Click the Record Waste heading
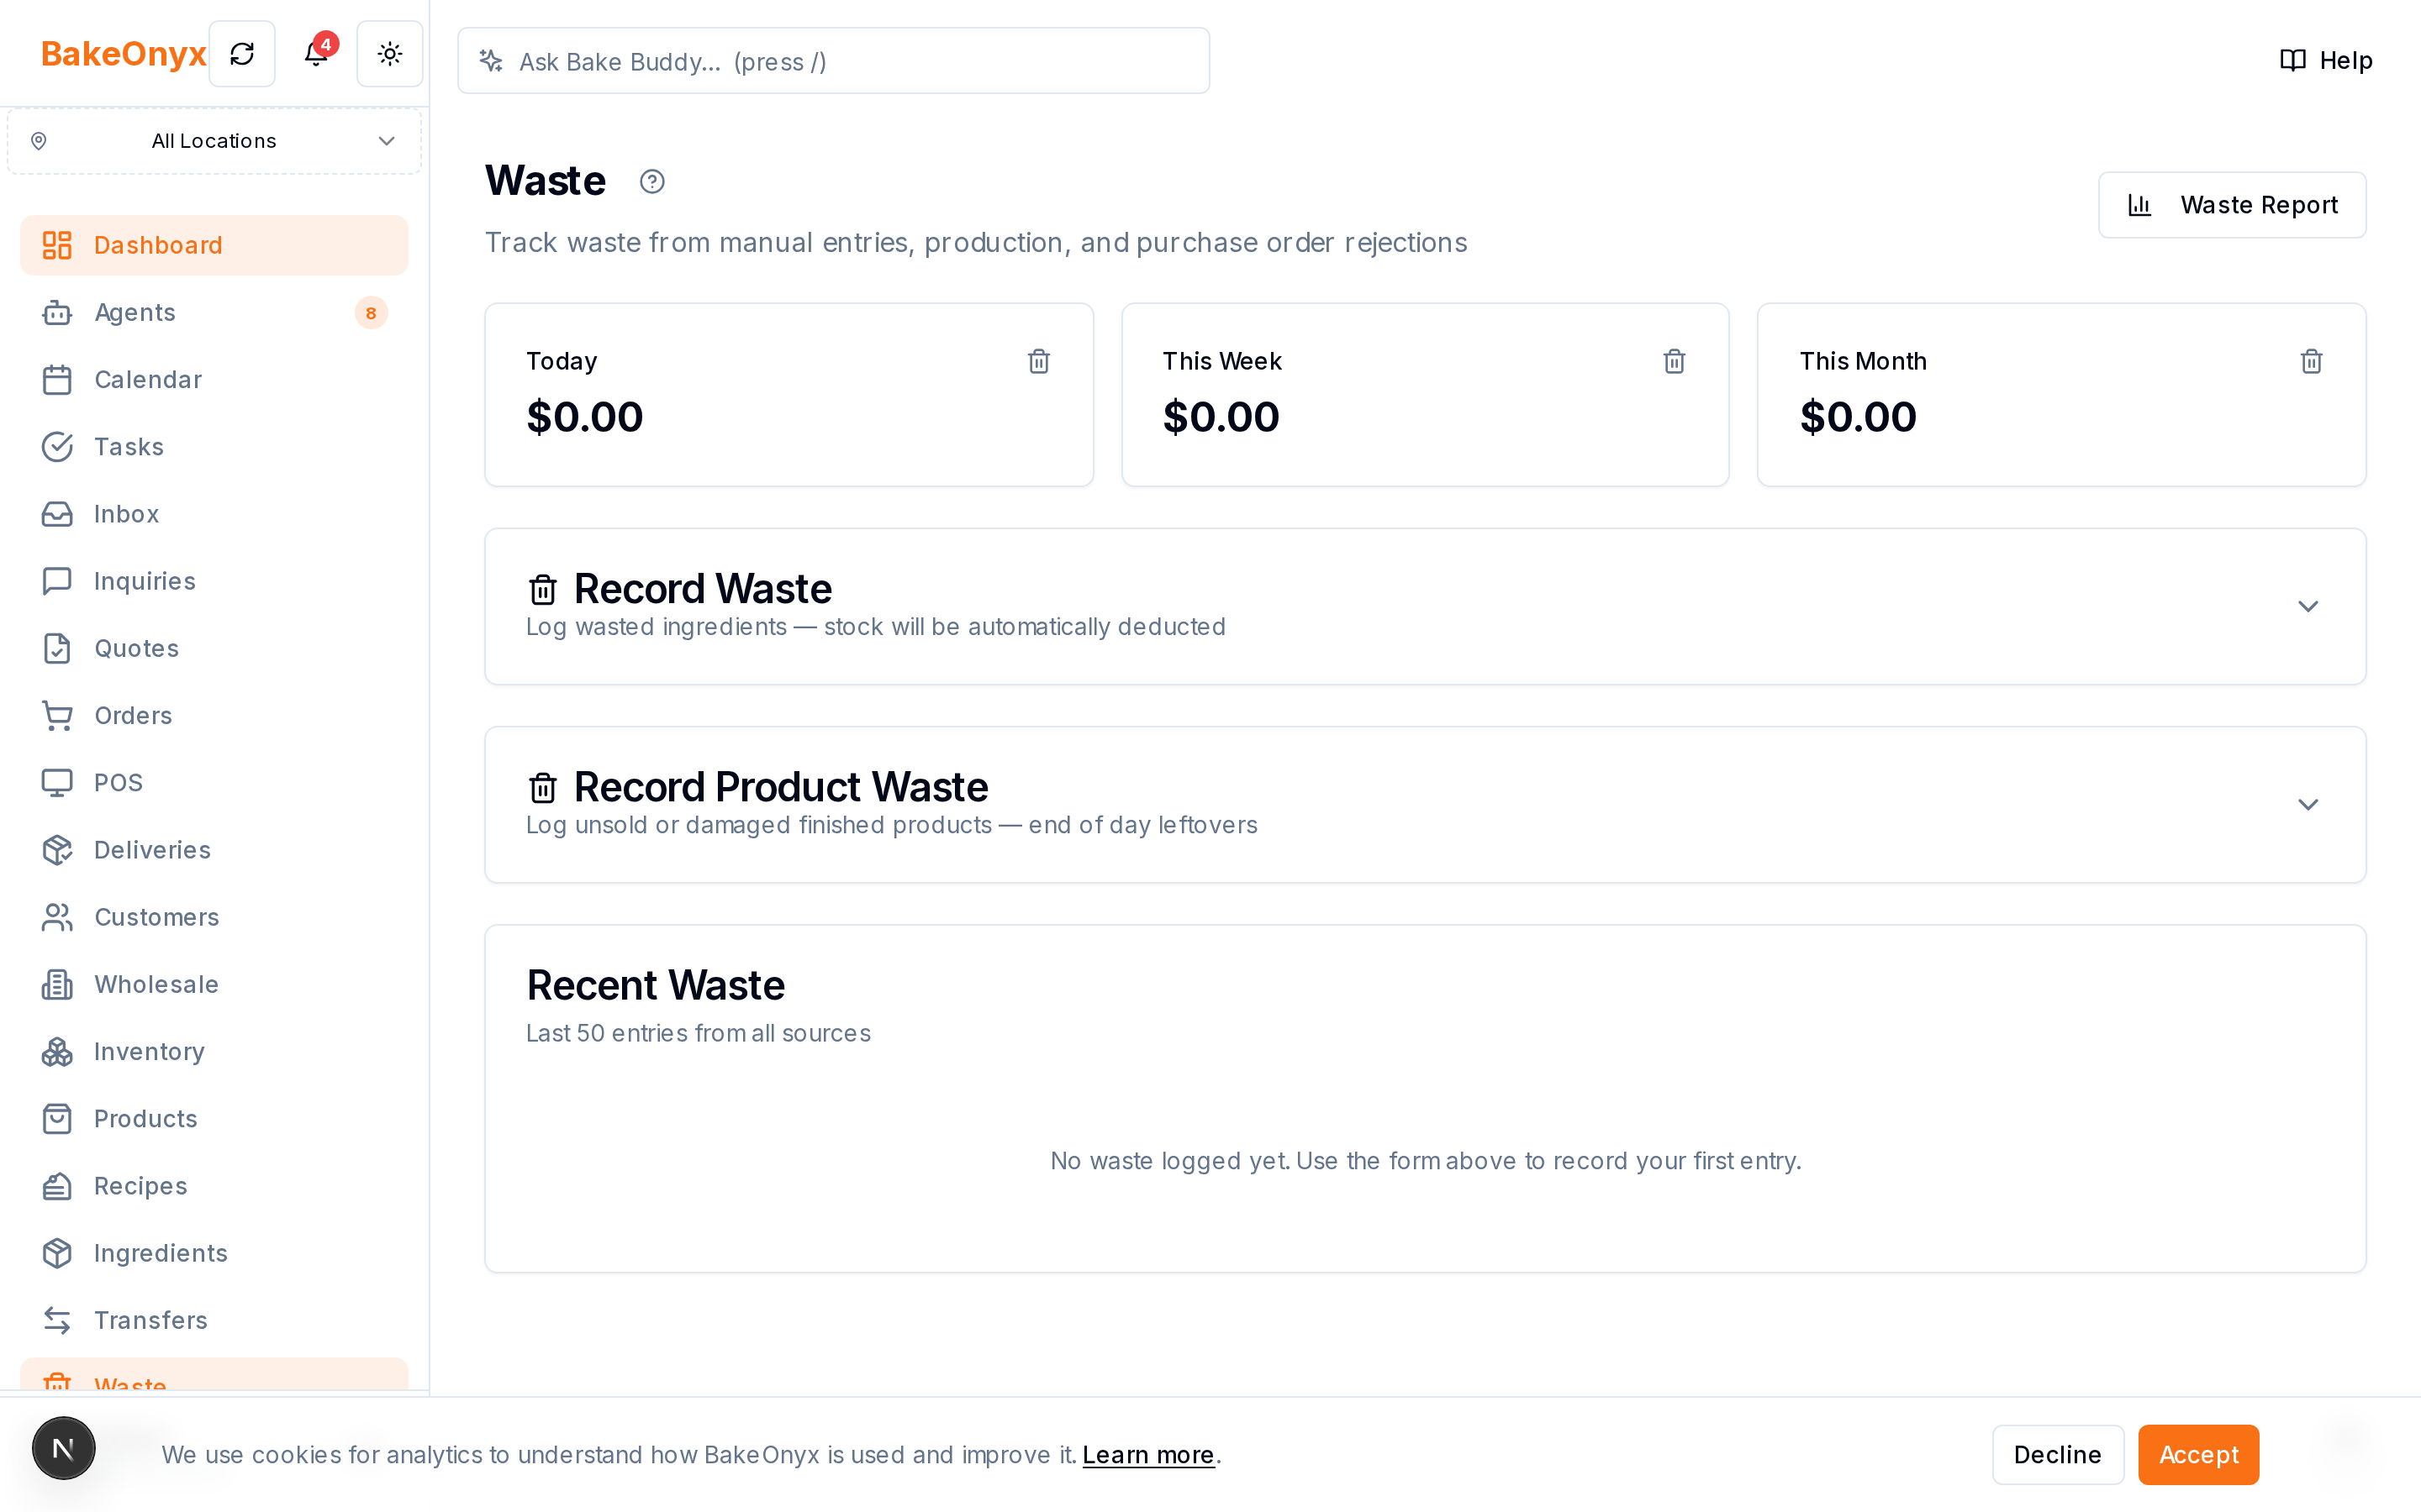2421x1512 pixels. coord(702,589)
